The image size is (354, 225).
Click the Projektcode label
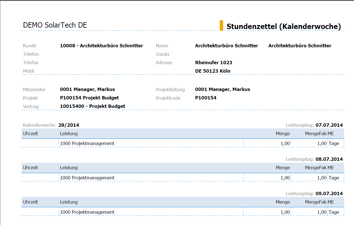[x=168, y=98]
